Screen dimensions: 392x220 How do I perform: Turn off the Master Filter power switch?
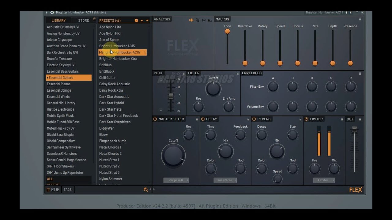[155, 119]
